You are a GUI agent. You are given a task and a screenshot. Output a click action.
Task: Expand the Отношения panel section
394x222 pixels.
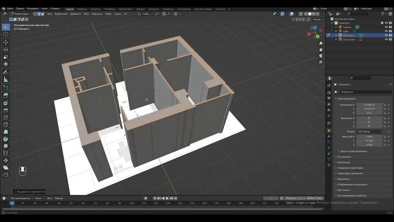click(x=344, y=157)
